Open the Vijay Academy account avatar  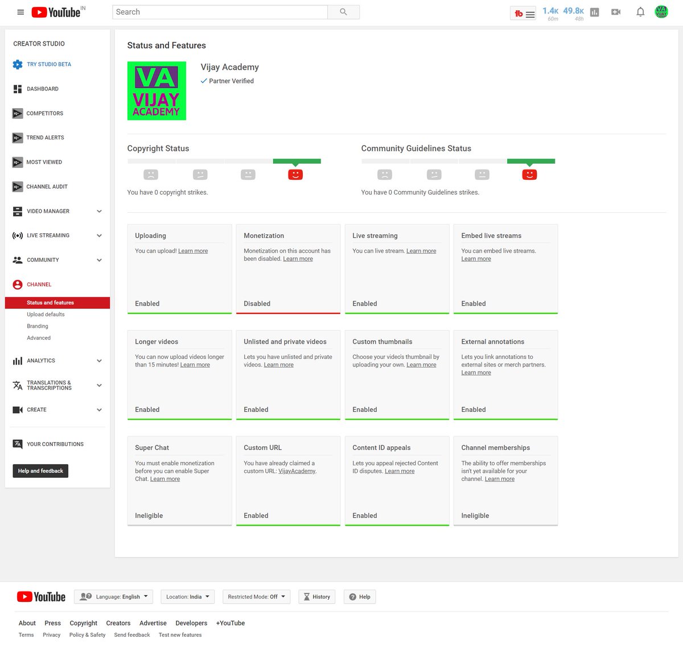(x=661, y=12)
